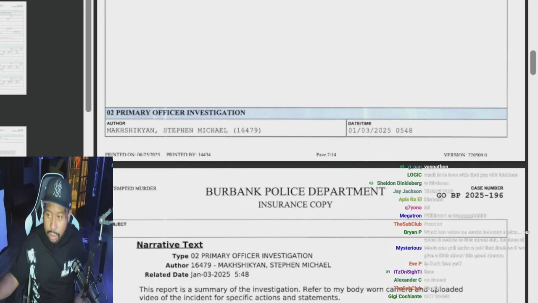538x303 pixels.
Task: Click the "DATE/TIME" field label
Action: click(360, 123)
